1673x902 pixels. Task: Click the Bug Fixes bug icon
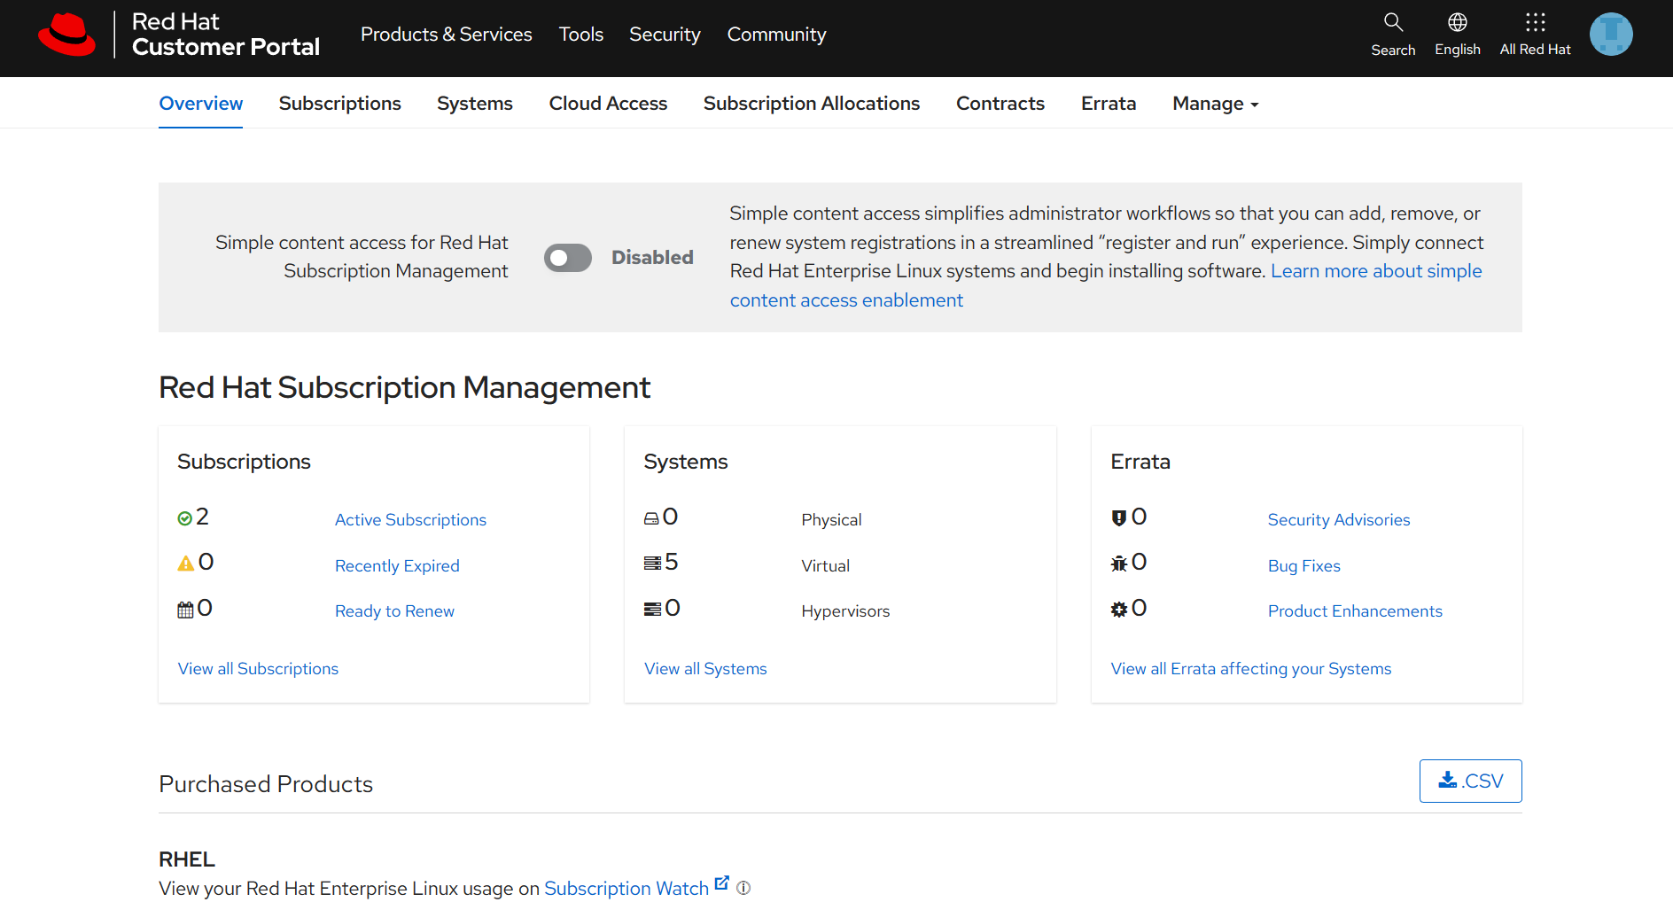tap(1118, 564)
